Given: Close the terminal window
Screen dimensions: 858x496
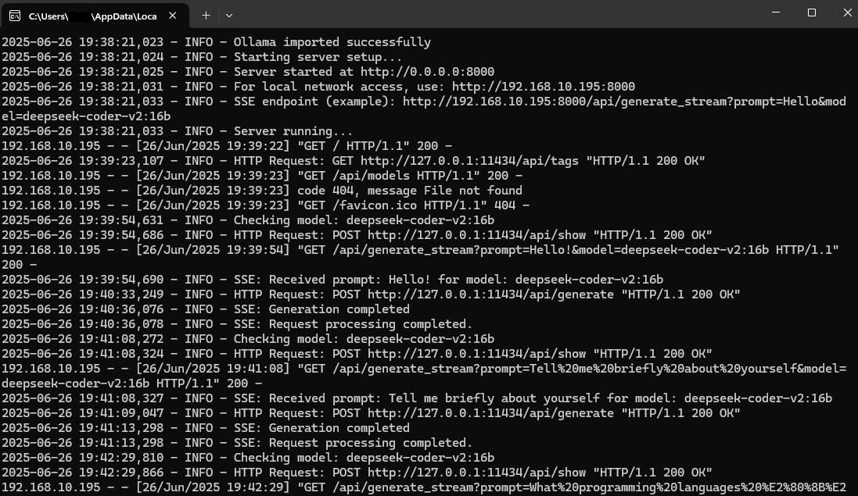Looking at the screenshot, I should click(x=847, y=12).
